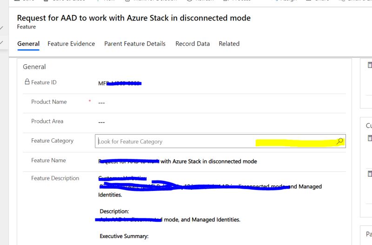Focus the Look for Feature Category field
This screenshot has height=245, width=372.
pyautogui.click(x=220, y=141)
